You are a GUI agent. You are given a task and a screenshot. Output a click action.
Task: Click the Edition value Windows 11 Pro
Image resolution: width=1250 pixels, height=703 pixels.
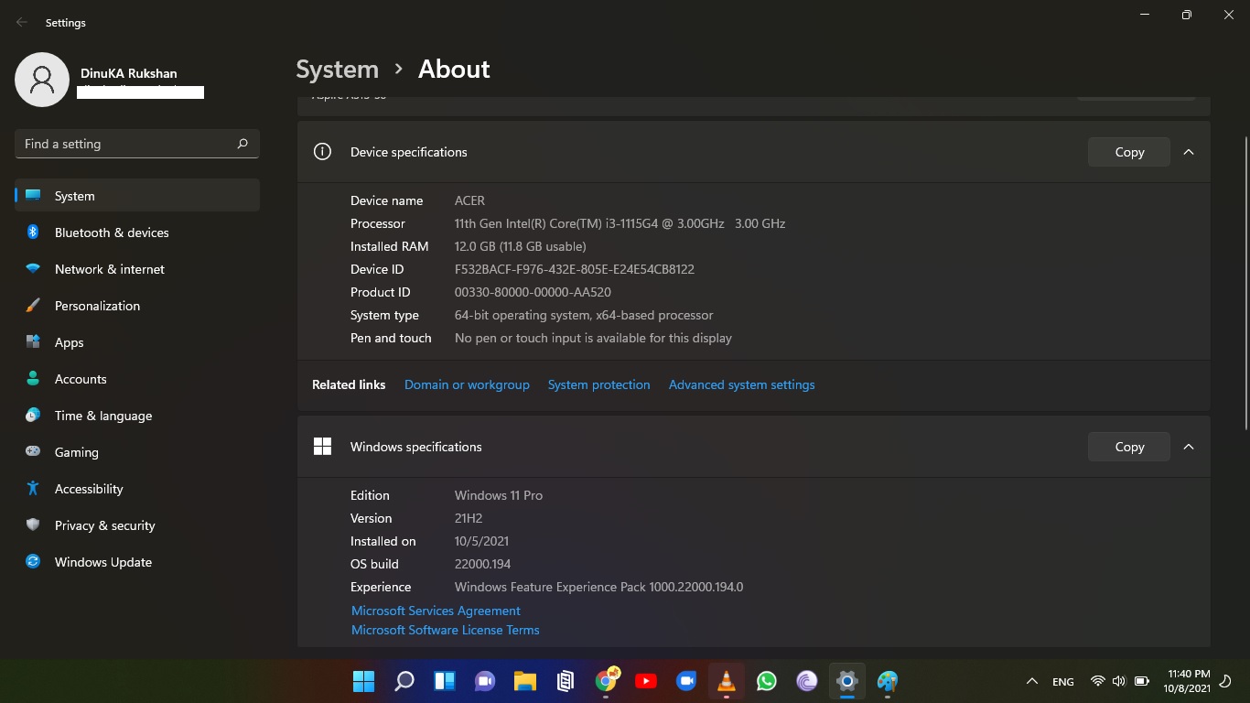tap(499, 495)
